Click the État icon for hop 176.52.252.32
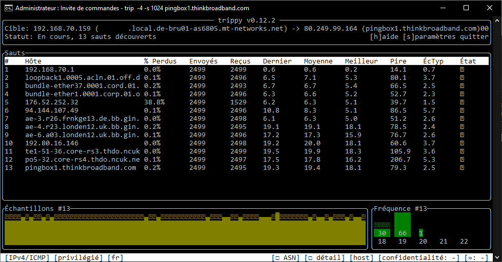 (x=462, y=102)
